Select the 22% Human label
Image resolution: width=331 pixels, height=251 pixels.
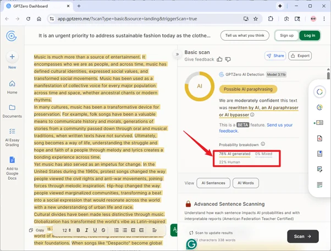229,162
